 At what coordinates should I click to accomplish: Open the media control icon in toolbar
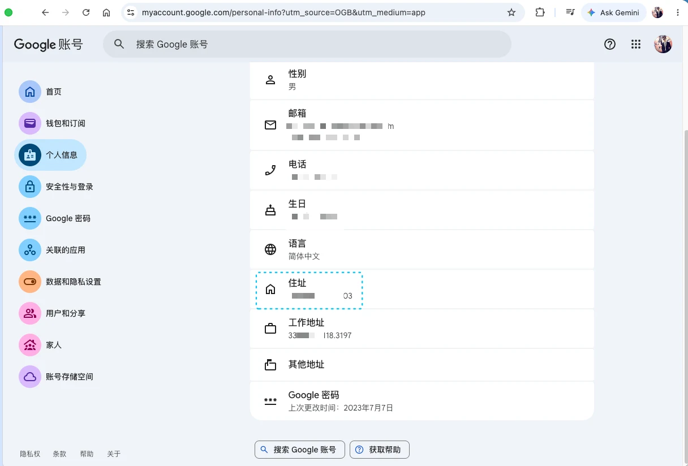(x=570, y=12)
